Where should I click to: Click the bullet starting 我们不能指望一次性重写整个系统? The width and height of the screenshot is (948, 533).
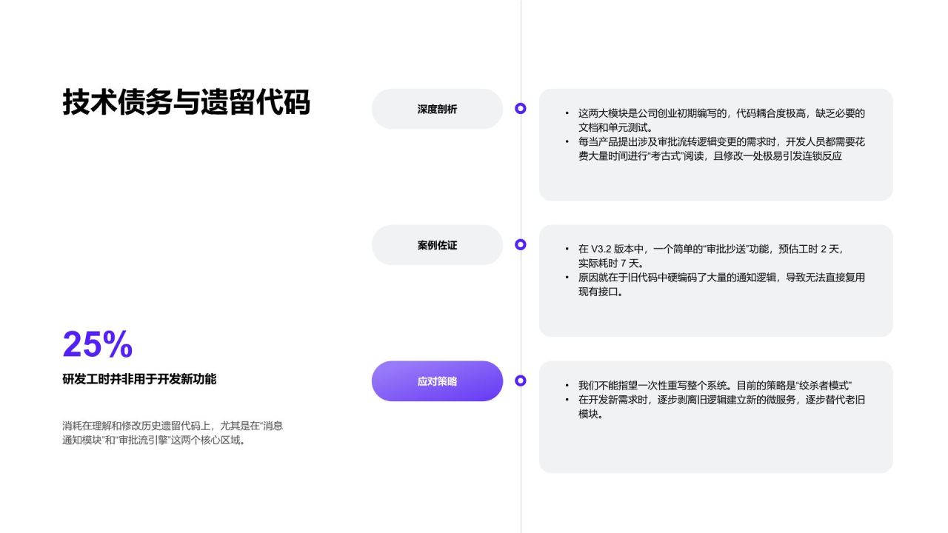tap(709, 386)
